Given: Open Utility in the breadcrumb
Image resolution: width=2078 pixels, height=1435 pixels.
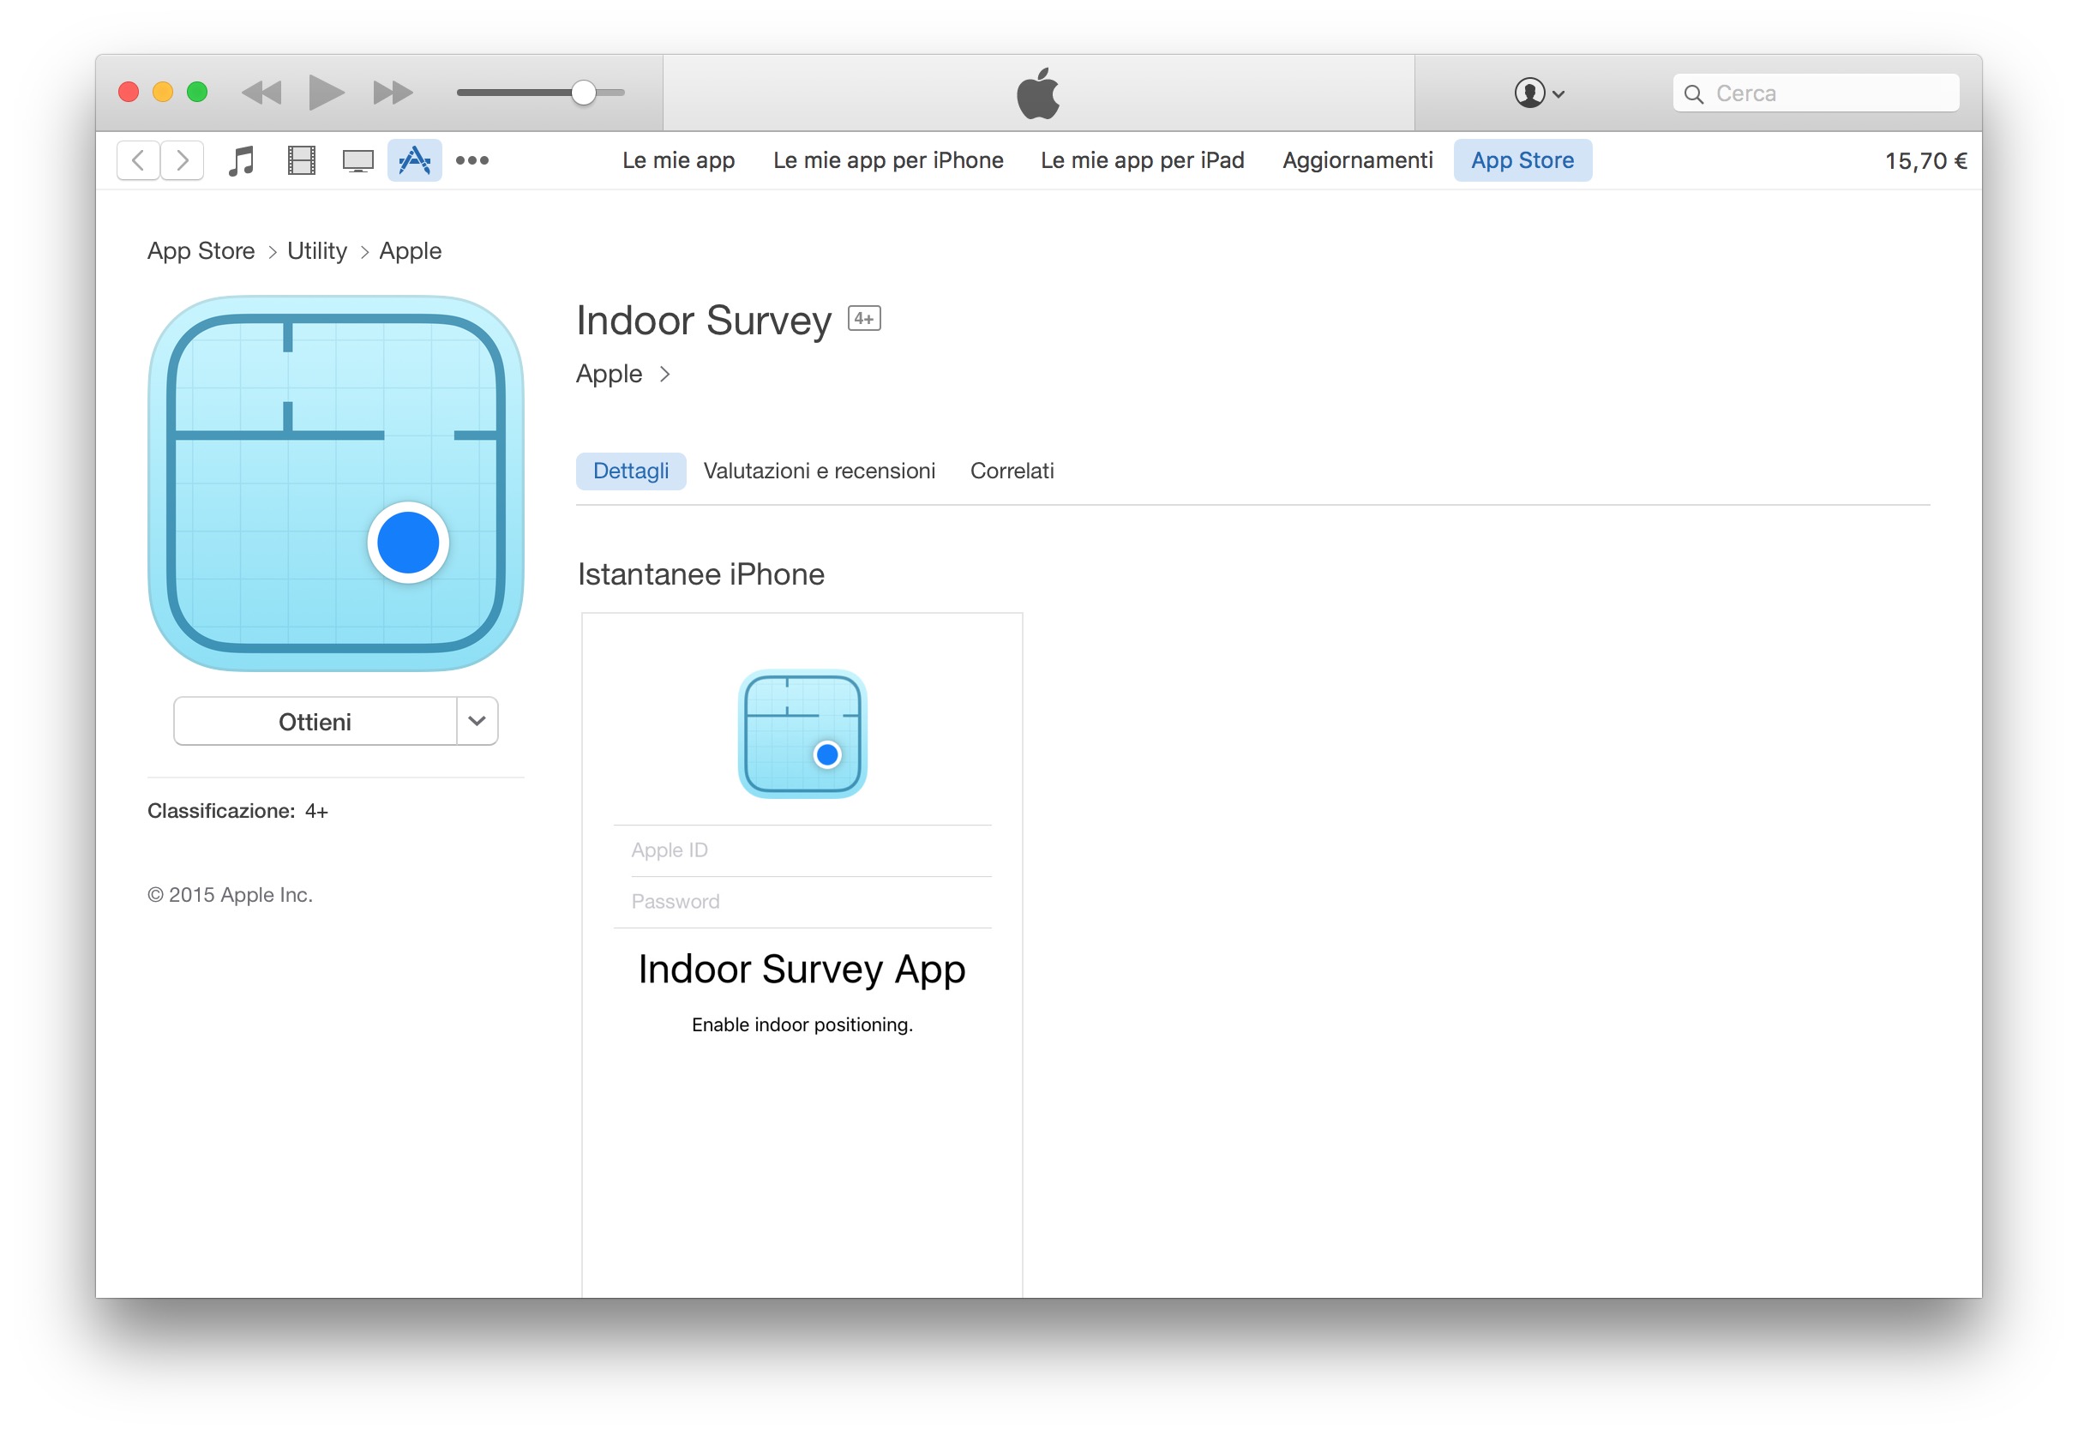Looking at the screenshot, I should pos(316,251).
